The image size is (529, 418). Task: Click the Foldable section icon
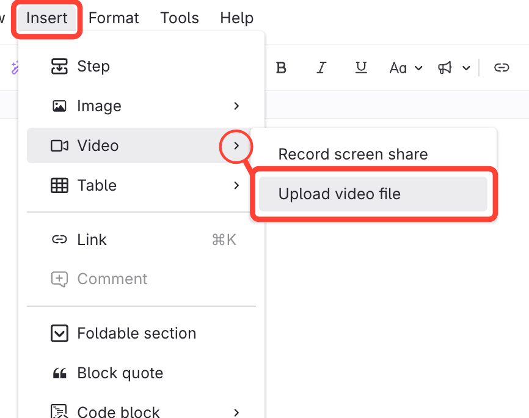click(x=59, y=333)
